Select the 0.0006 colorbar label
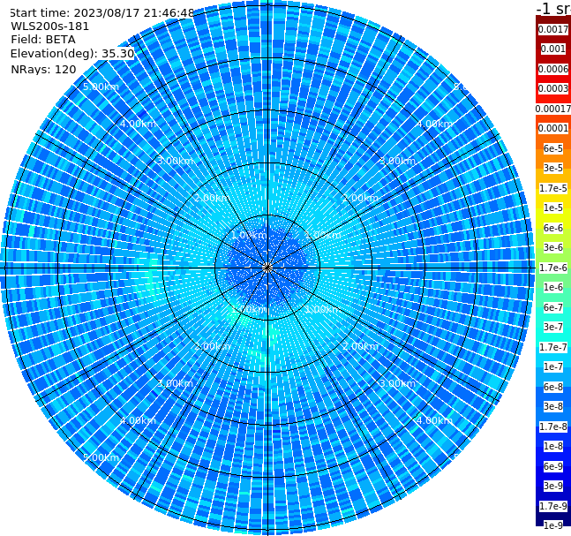 553,69
